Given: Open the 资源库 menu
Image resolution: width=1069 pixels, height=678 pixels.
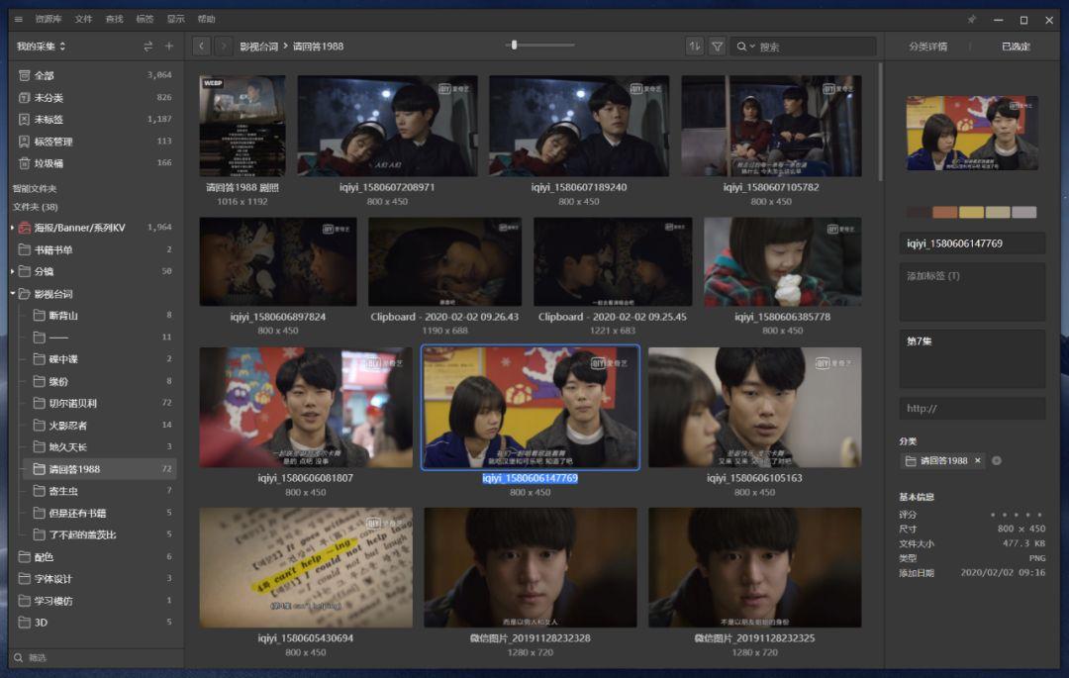Looking at the screenshot, I should [49, 19].
